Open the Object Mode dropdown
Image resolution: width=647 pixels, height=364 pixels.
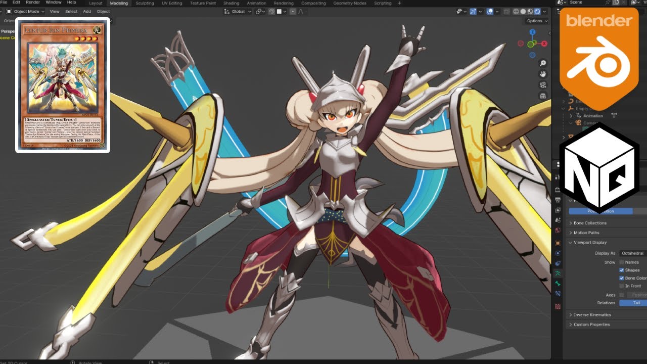(x=25, y=11)
